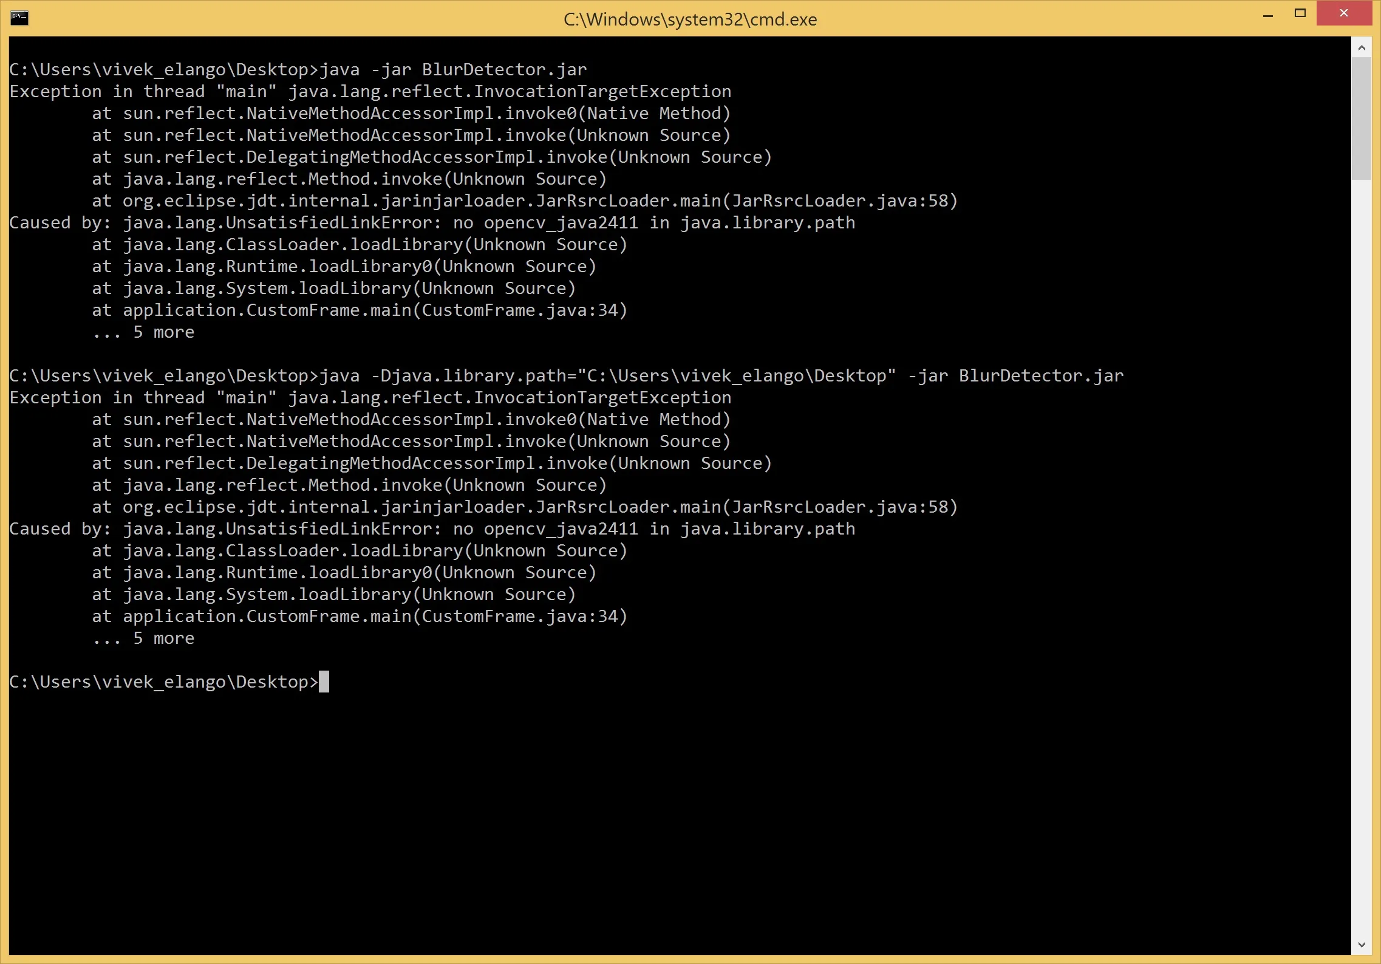
Task: Close the cmd.exe window
Action: pyautogui.click(x=1343, y=13)
